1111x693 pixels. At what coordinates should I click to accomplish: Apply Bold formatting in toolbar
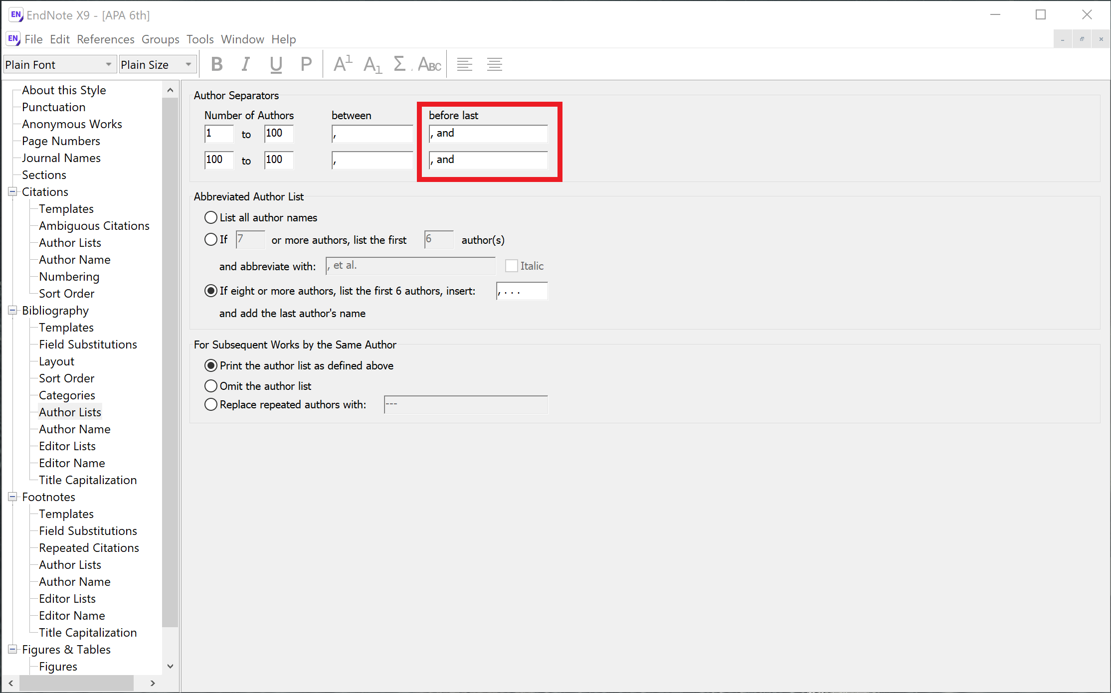click(x=217, y=64)
